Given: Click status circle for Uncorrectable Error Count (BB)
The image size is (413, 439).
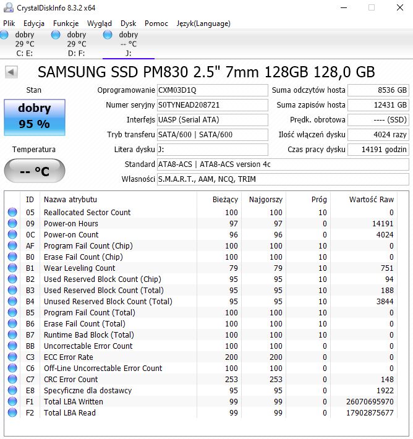Looking at the screenshot, I should (x=12, y=346).
